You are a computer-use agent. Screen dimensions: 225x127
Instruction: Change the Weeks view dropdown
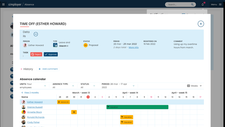194,86
